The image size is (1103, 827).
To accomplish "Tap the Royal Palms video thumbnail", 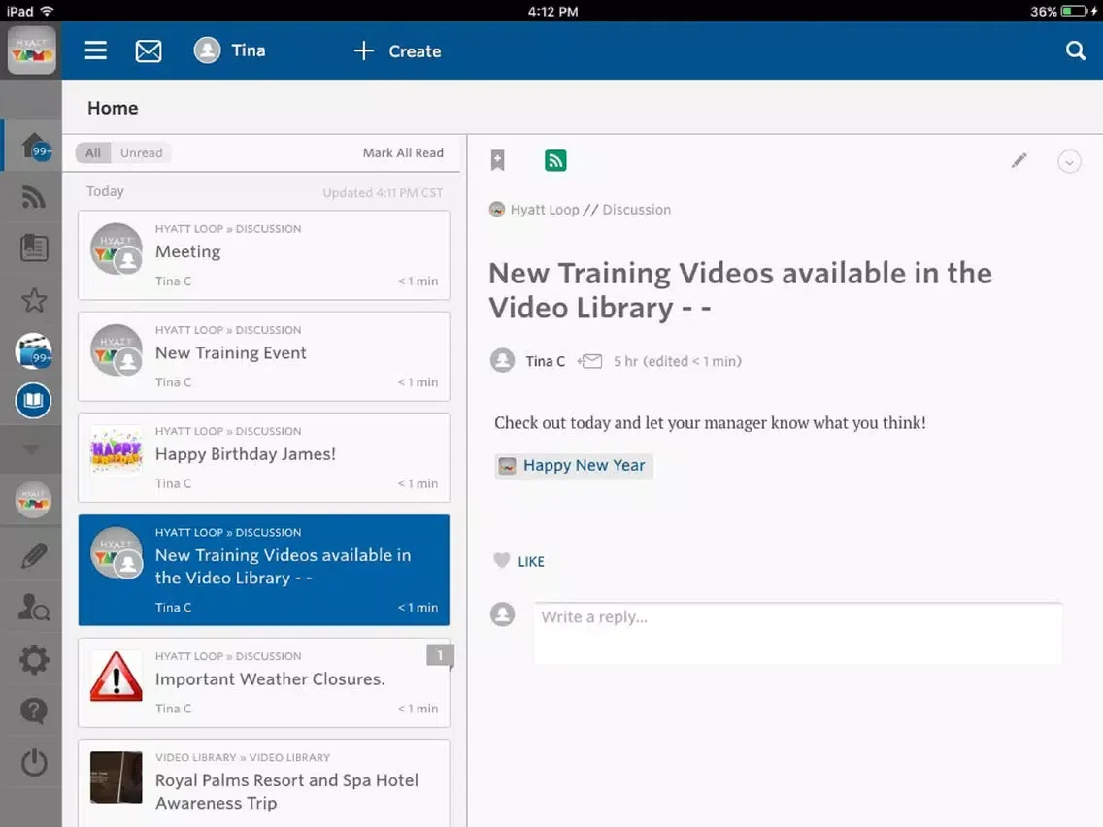I will [x=117, y=777].
